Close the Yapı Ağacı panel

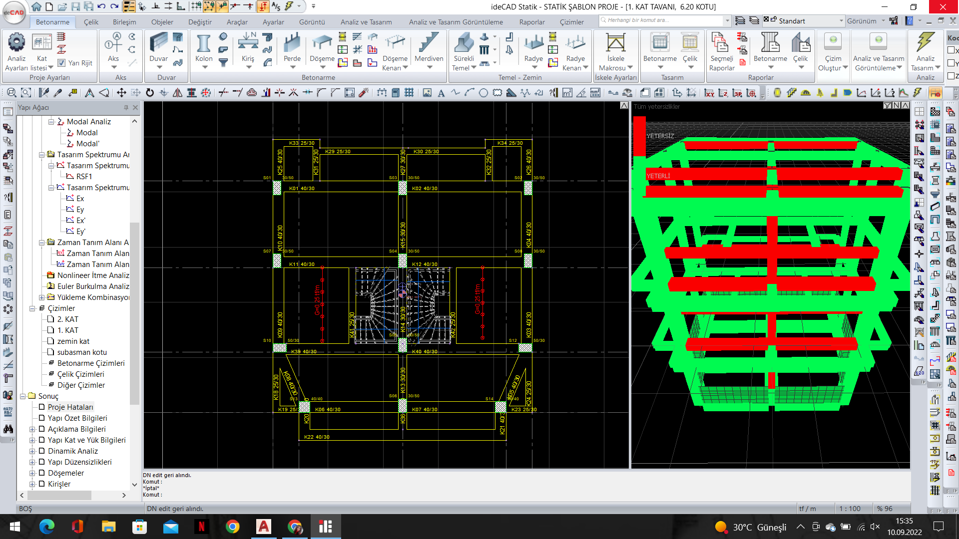click(x=135, y=107)
